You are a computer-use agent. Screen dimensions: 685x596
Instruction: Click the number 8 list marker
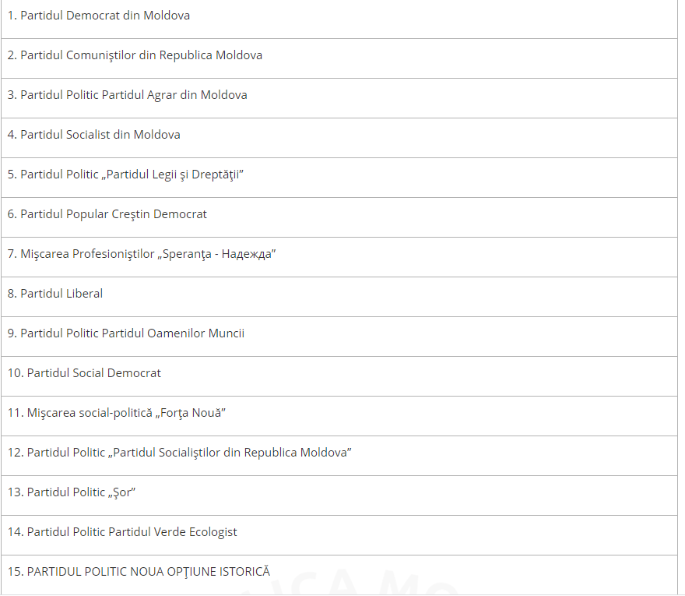point(12,294)
